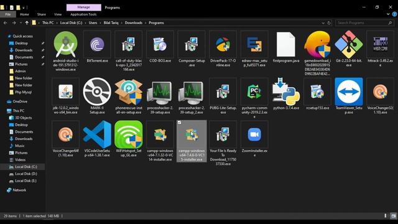398x224 pixels.
Task: Select the edraw-max setup file icon
Action: click(254, 44)
